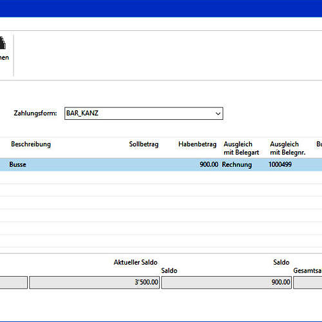Open the Zahlungsform dropdown arrow
Viewport: 322px width, 322px height.
218,113
